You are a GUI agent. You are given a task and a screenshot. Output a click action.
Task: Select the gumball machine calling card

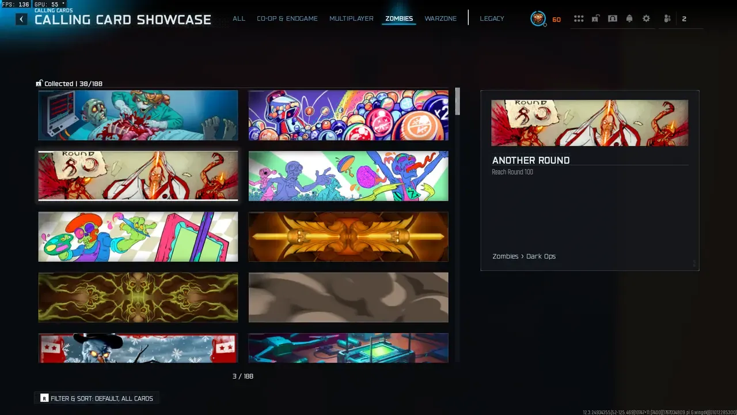pos(348,115)
